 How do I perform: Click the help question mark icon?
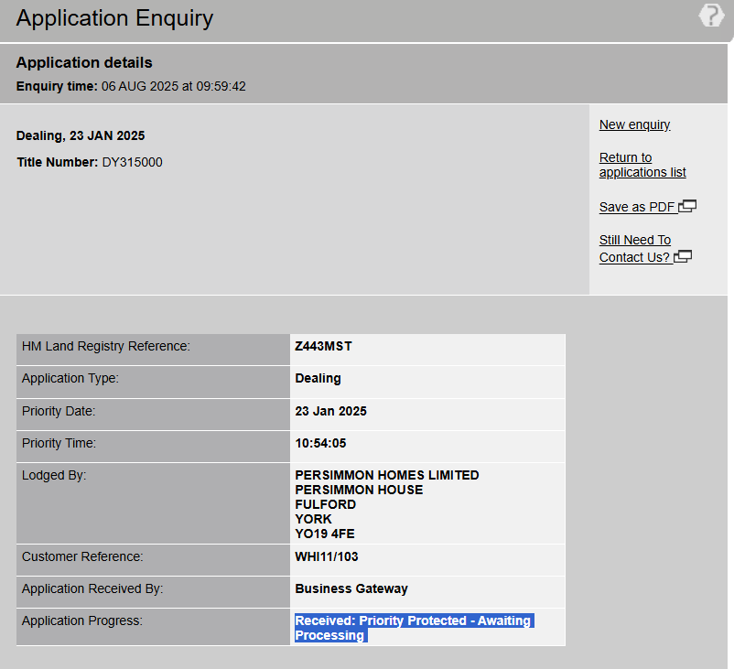click(x=711, y=16)
